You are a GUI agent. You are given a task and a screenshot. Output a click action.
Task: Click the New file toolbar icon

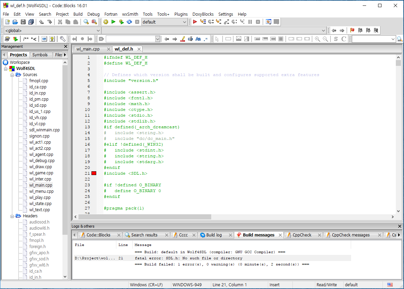click(x=8, y=22)
